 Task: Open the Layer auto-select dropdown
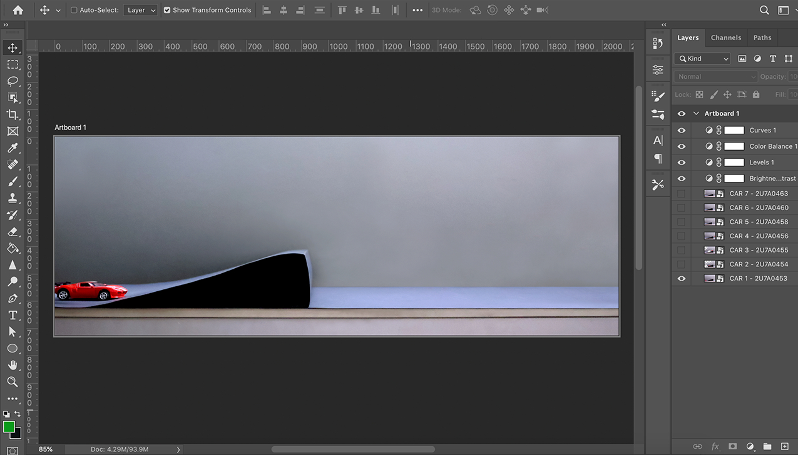point(140,10)
